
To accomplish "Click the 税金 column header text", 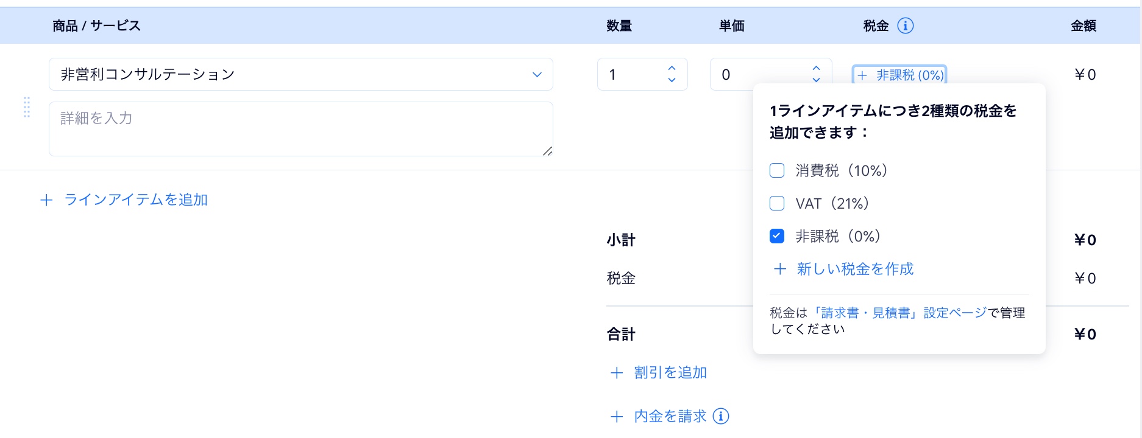I will click(876, 26).
